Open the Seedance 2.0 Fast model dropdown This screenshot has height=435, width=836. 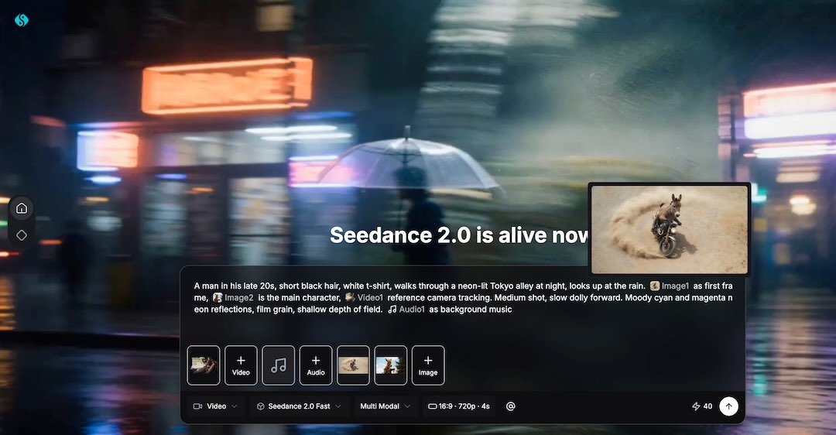point(299,406)
